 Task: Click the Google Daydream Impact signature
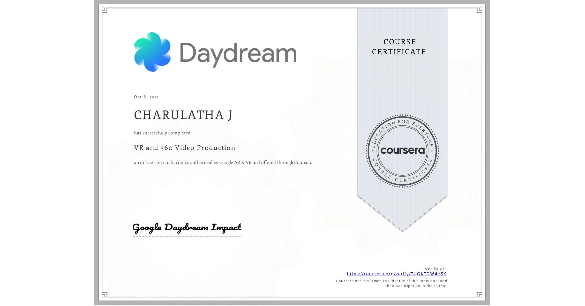[187, 228]
